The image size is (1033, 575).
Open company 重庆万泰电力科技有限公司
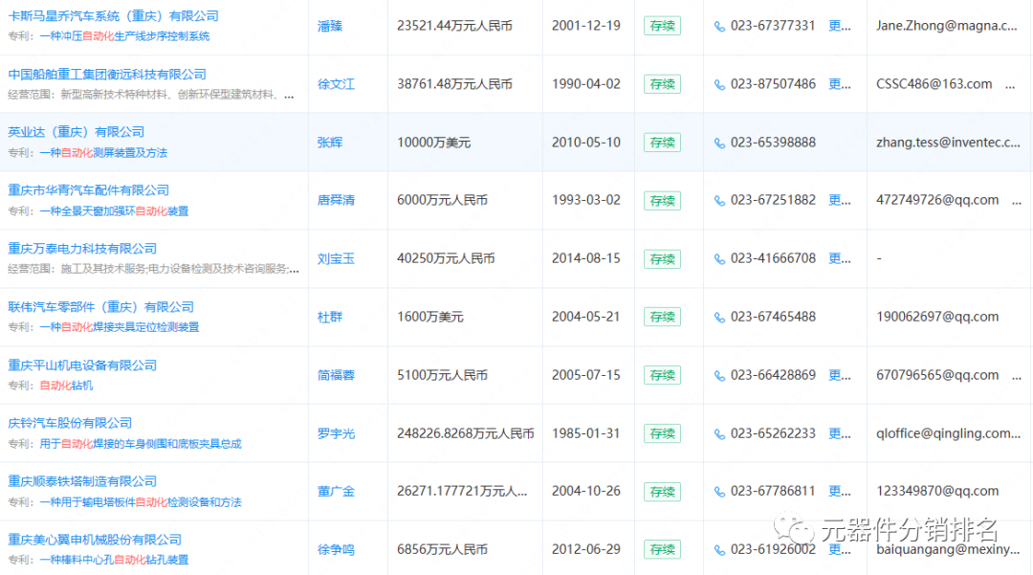[x=82, y=249]
